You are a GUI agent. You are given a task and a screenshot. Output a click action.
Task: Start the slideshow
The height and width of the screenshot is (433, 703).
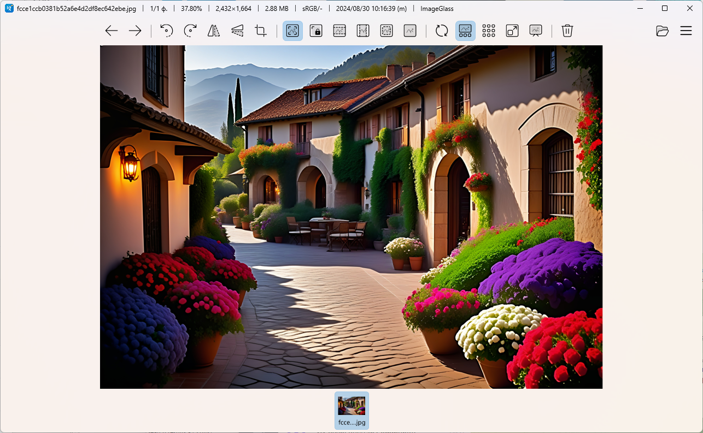(536, 31)
